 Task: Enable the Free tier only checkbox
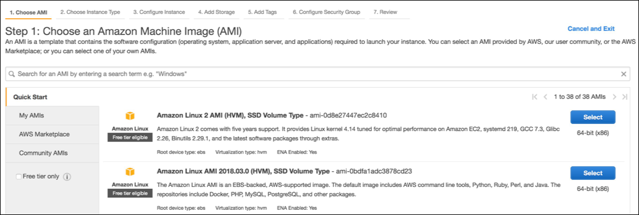pyautogui.click(x=18, y=176)
